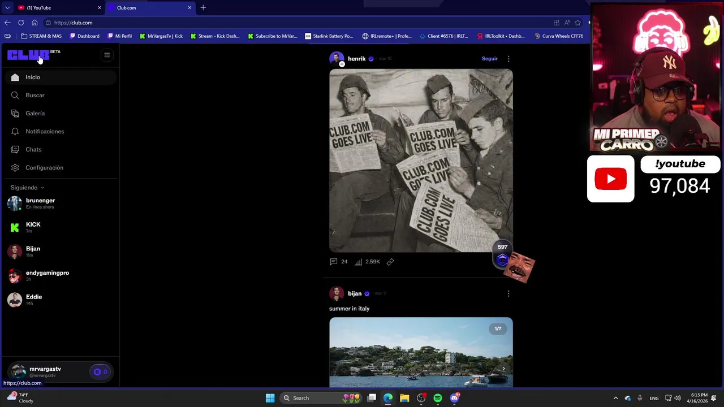
Task: Open the summer in italy photo
Action: tap(421, 352)
